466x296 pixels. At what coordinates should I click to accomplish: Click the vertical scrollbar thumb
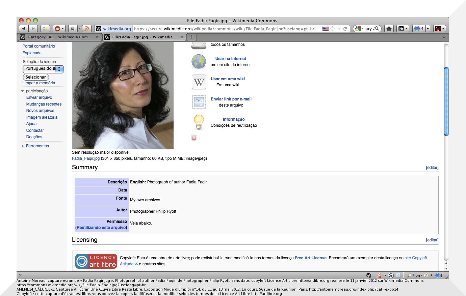[x=446, y=101]
